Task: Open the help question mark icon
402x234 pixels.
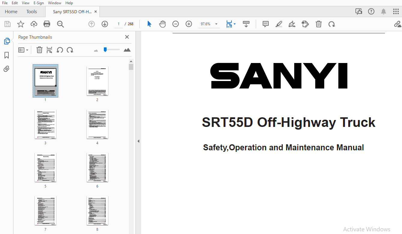Action: coord(371,11)
